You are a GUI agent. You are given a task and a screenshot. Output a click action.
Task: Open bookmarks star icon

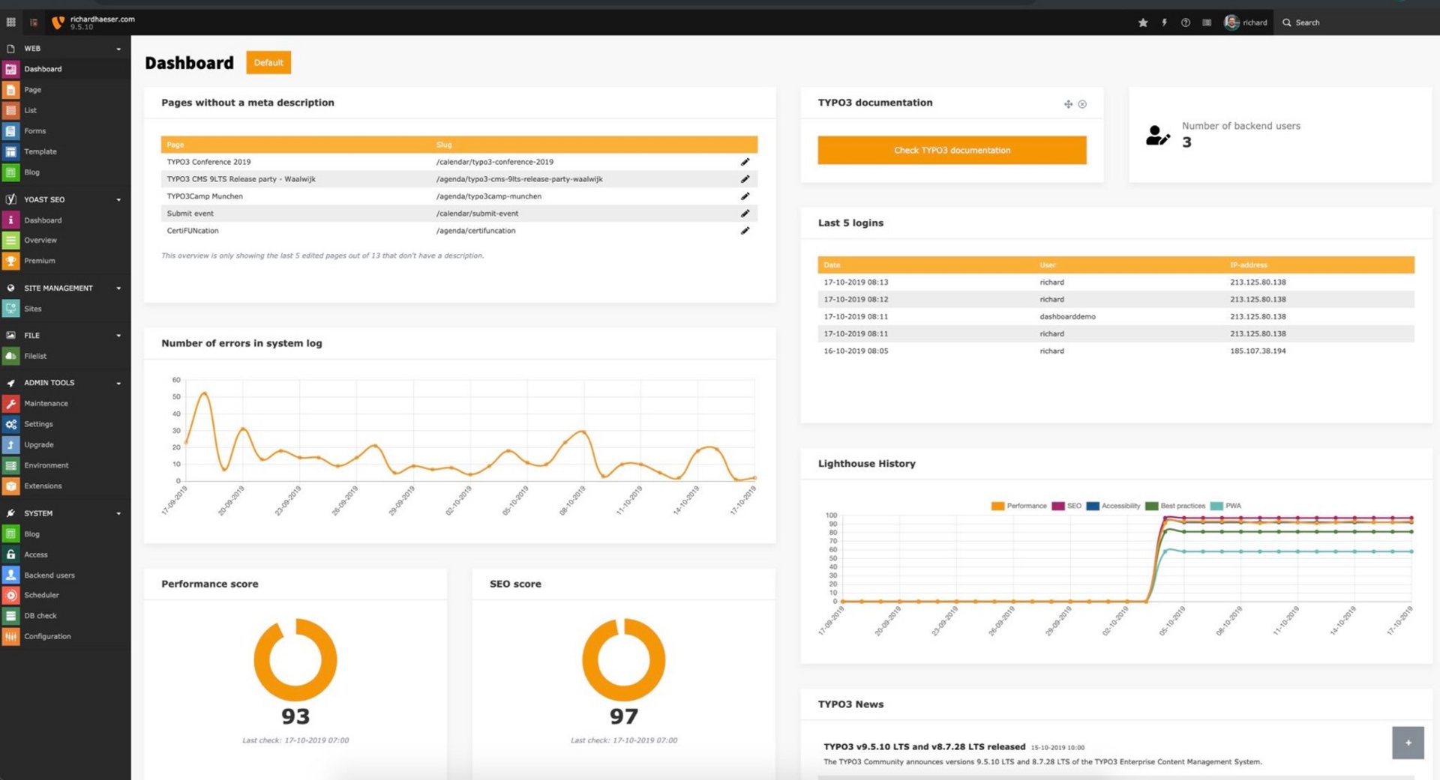tap(1143, 22)
